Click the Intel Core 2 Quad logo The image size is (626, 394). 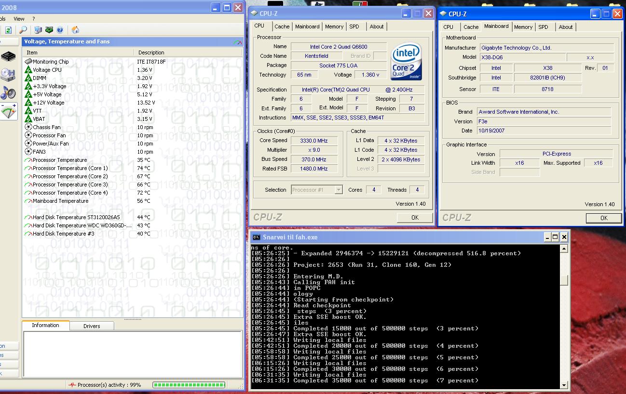[x=407, y=62]
